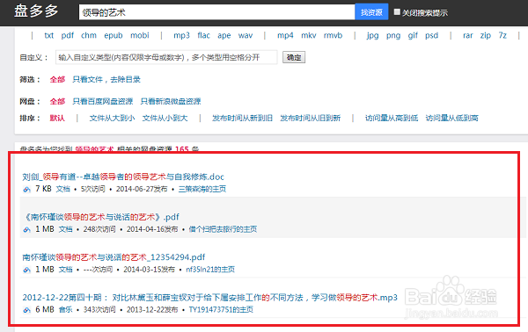Click the 确定 confirm button
The height and width of the screenshot is (332, 528).
click(294, 57)
